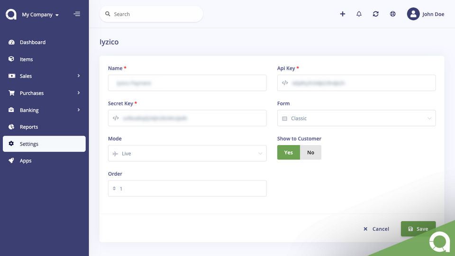Open the notifications bell

click(359, 14)
